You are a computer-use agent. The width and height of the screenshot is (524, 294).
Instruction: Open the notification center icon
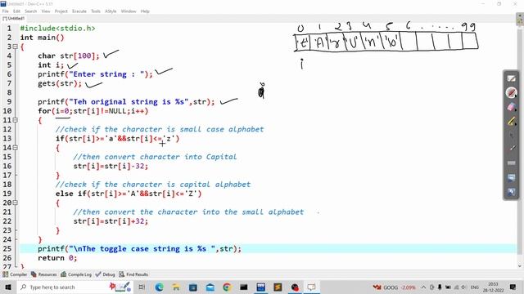click(x=513, y=287)
